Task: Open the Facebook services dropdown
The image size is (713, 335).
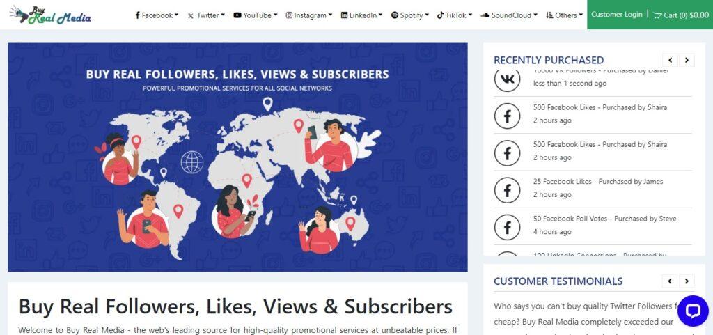Action: click(157, 15)
